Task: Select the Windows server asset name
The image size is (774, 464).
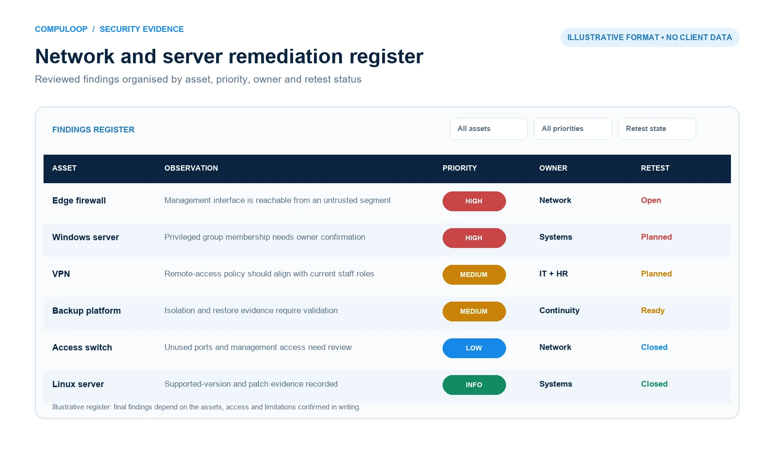Action: (x=86, y=237)
